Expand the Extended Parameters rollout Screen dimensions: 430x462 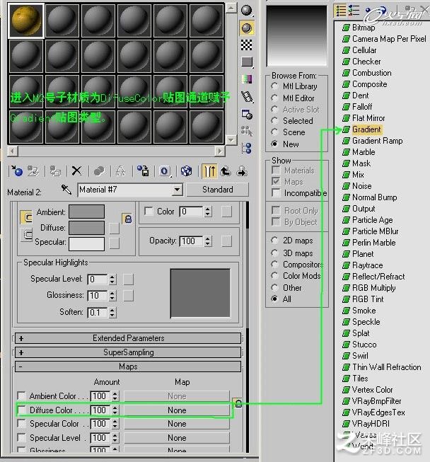(128, 338)
